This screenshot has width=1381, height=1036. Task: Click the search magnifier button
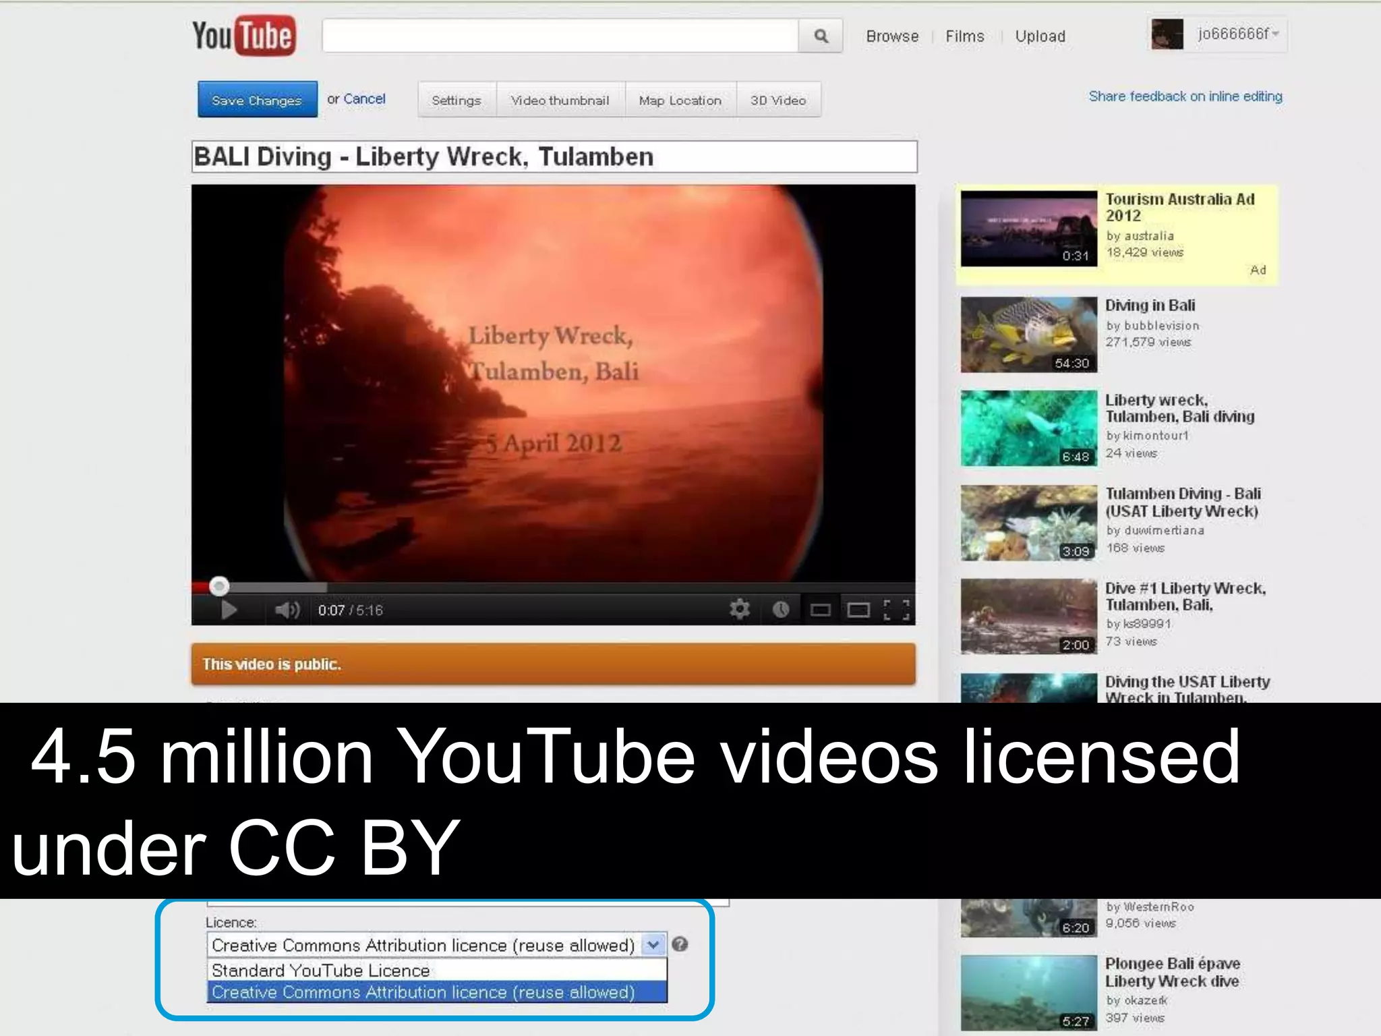pos(821,36)
